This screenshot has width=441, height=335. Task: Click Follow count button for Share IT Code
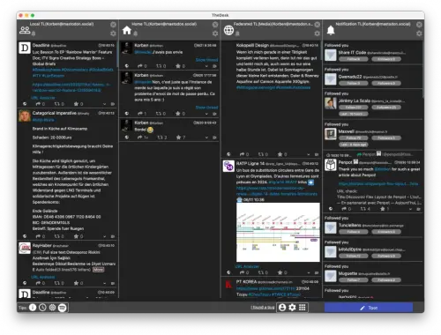353,59
